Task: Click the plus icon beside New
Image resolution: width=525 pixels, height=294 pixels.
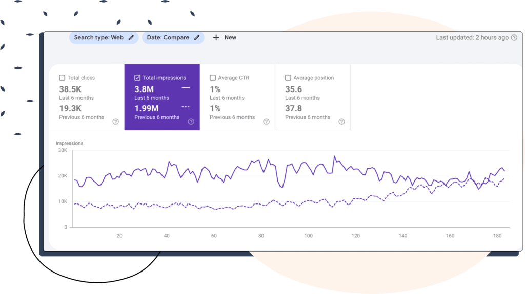Action: coord(216,38)
